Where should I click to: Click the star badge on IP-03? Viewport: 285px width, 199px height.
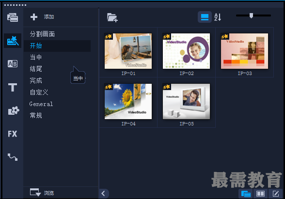225,36
